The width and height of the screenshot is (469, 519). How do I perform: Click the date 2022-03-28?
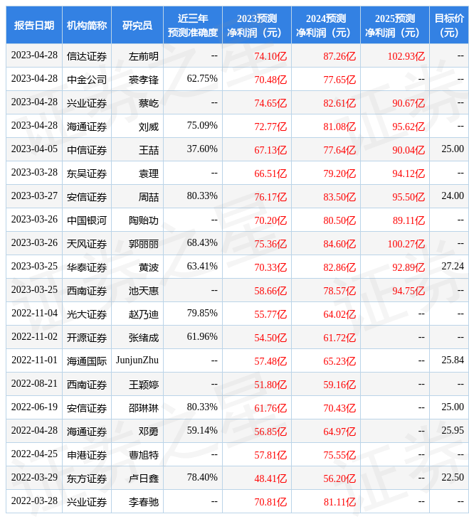click(34, 501)
